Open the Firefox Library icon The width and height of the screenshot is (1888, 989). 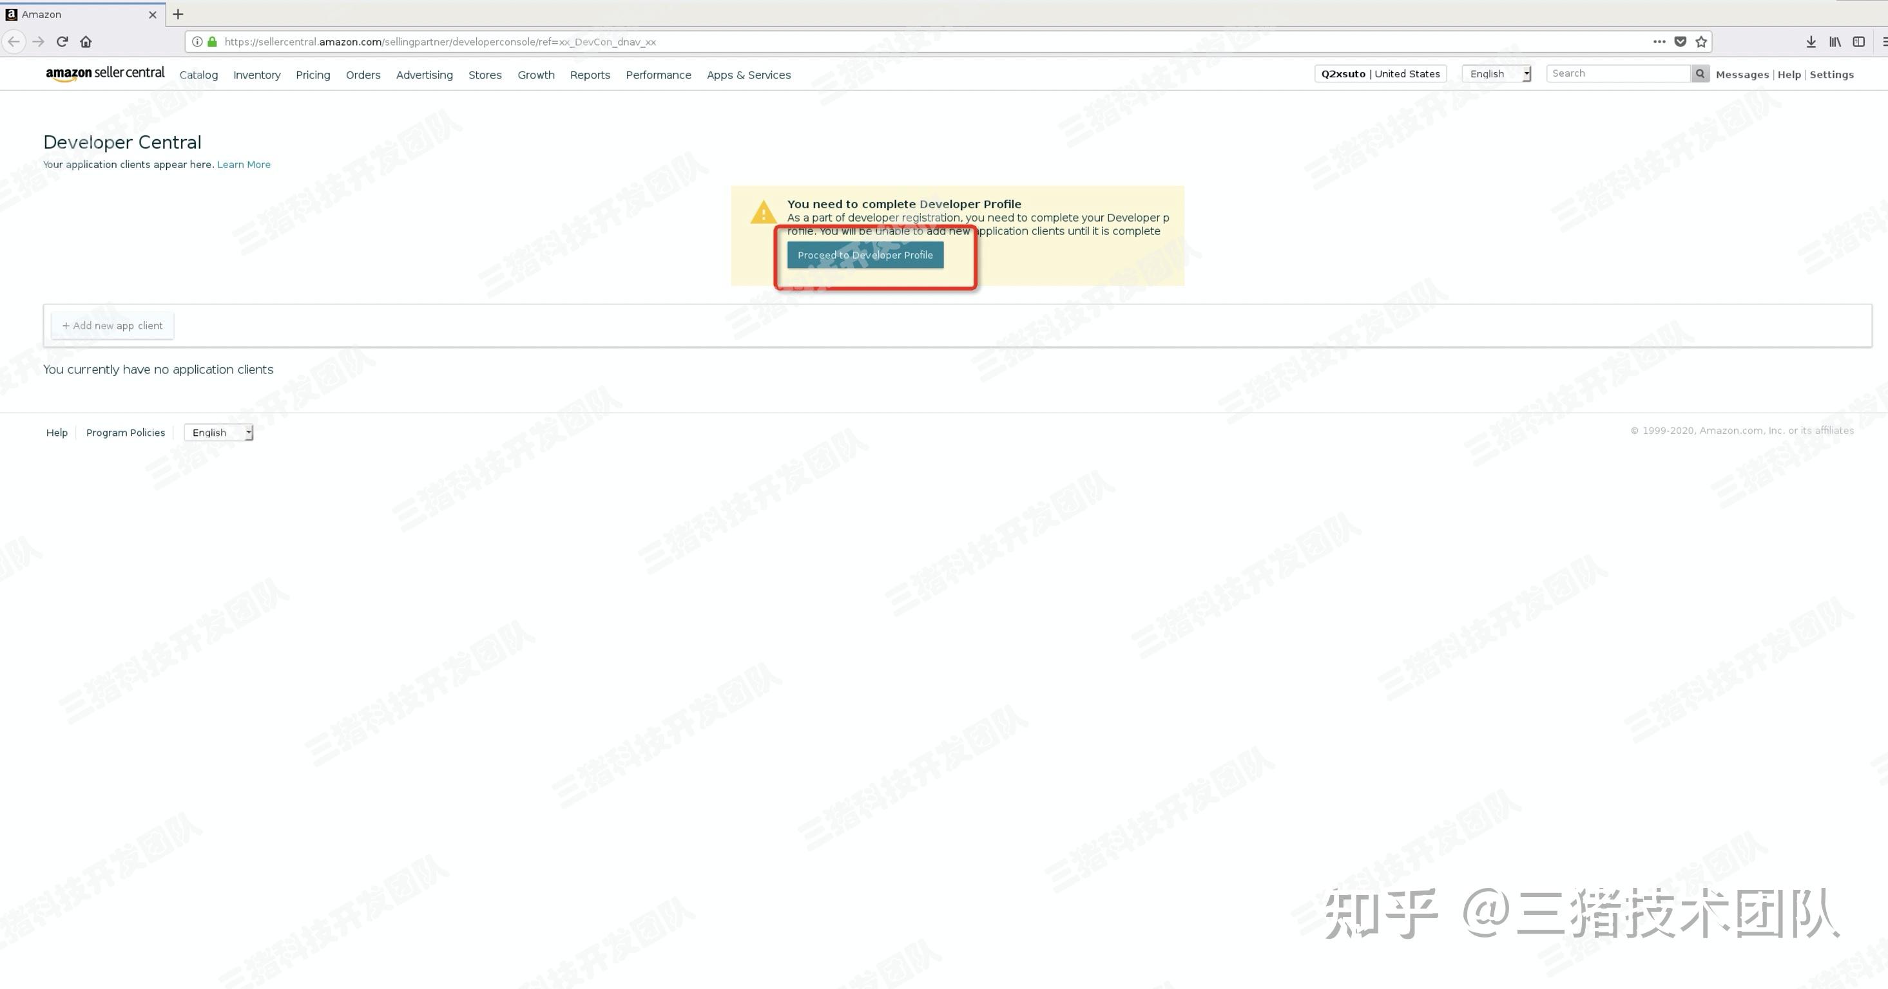pos(1835,42)
